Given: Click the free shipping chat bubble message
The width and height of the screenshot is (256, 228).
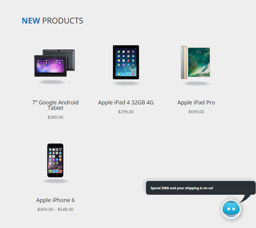Looking at the screenshot, I should coord(182,188).
